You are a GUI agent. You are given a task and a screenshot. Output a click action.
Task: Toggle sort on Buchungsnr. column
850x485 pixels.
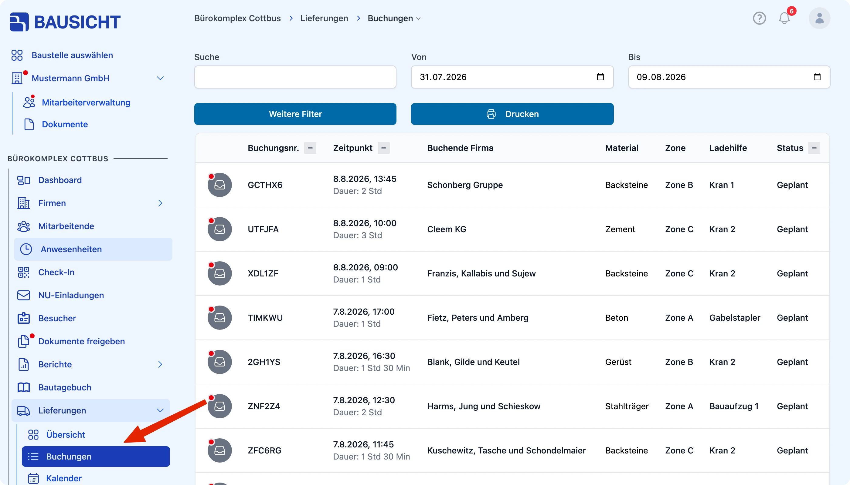[310, 148]
